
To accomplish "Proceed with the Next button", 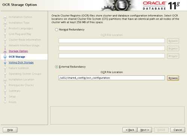I will (x=145, y=130).
